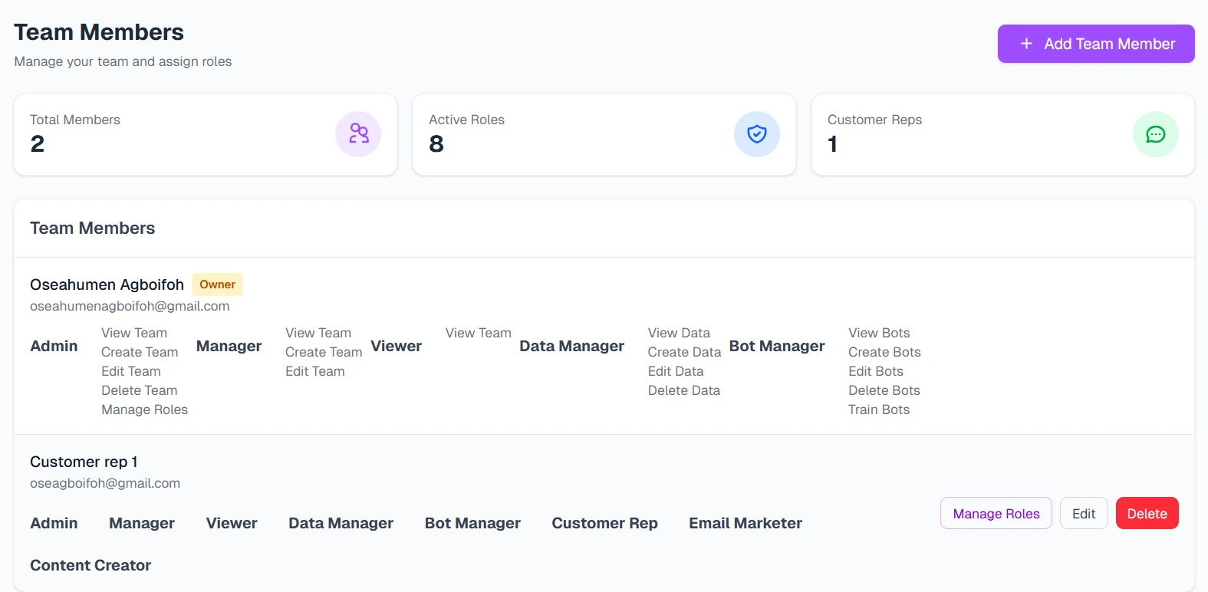Click the Owner badge next to Oseahumen

click(217, 284)
